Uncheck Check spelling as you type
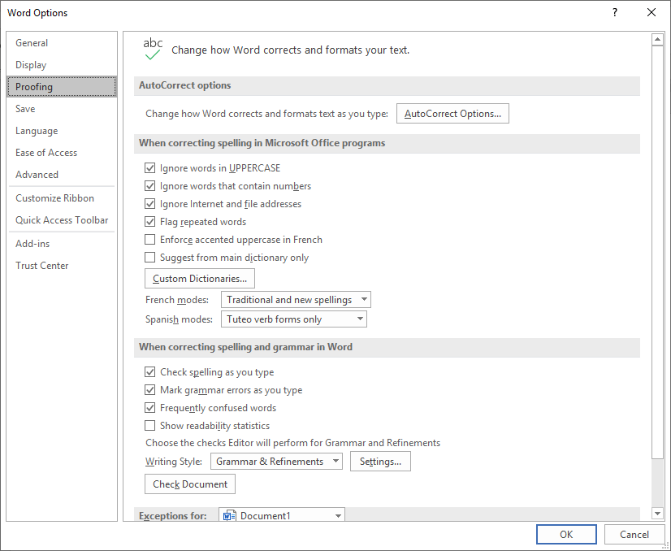Screen dimensions: 671x551 coord(150,372)
